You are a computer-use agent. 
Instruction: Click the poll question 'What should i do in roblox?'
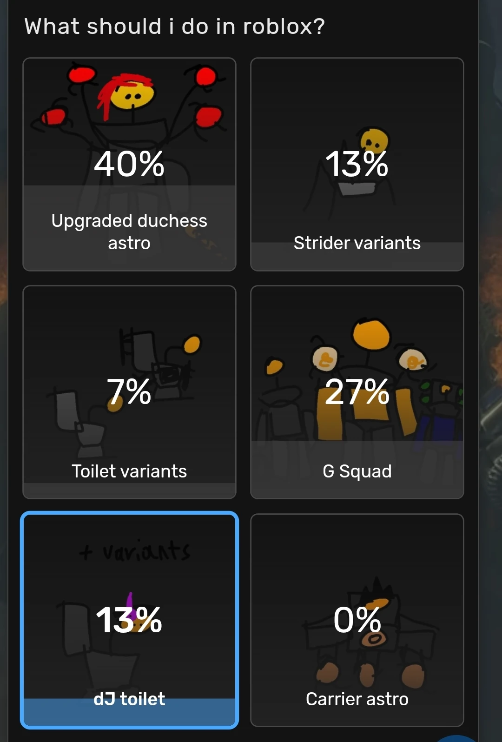click(x=175, y=26)
